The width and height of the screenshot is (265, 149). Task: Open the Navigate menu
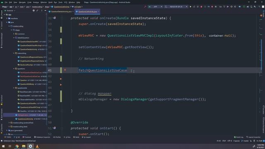(x=22, y=2)
